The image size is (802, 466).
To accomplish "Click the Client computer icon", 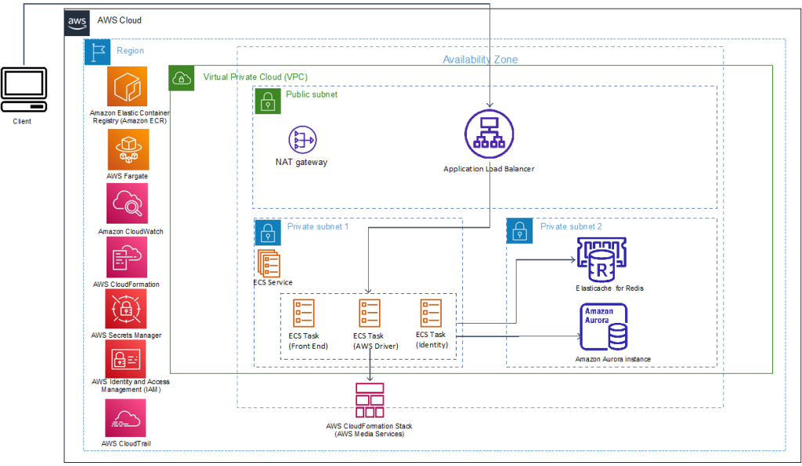I will pos(24,88).
